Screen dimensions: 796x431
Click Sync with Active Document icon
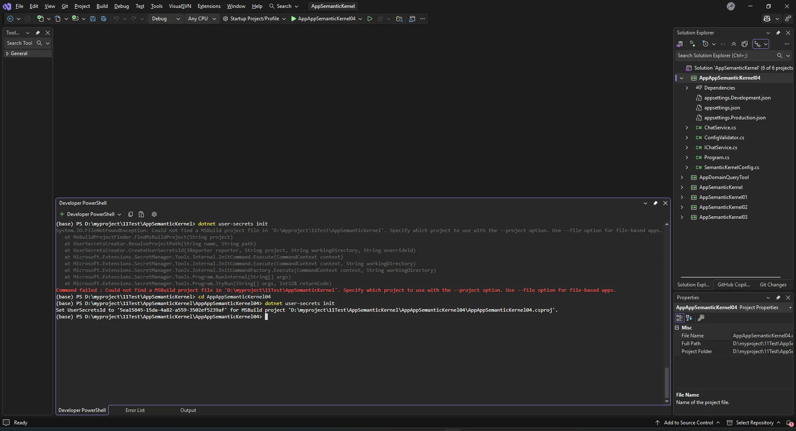coord(723,44)
